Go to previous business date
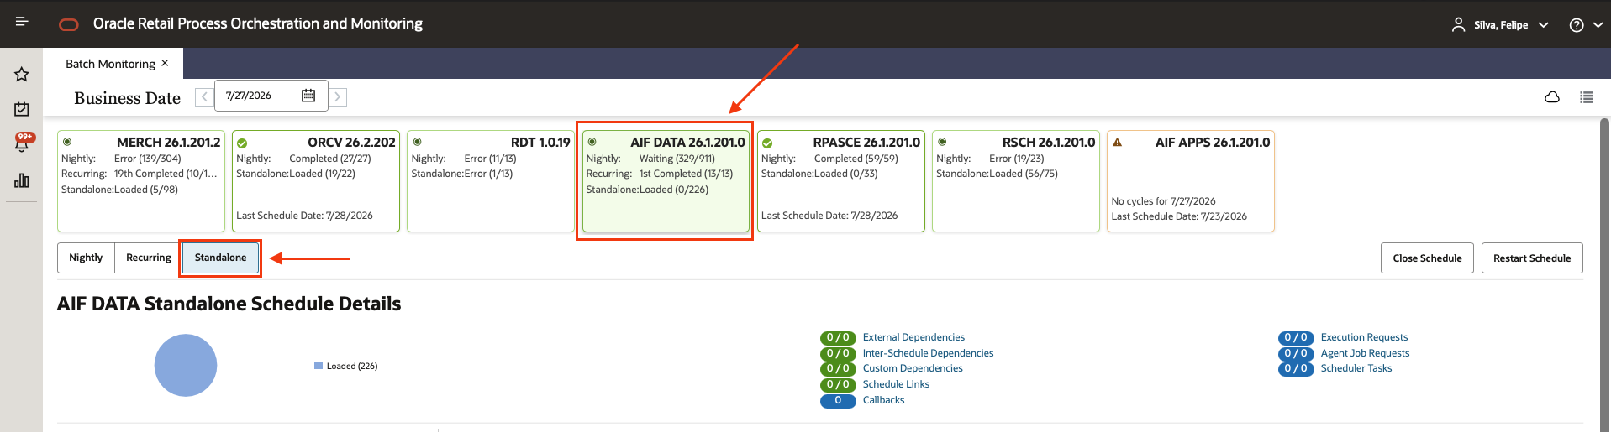 click(x=204, y=97)
